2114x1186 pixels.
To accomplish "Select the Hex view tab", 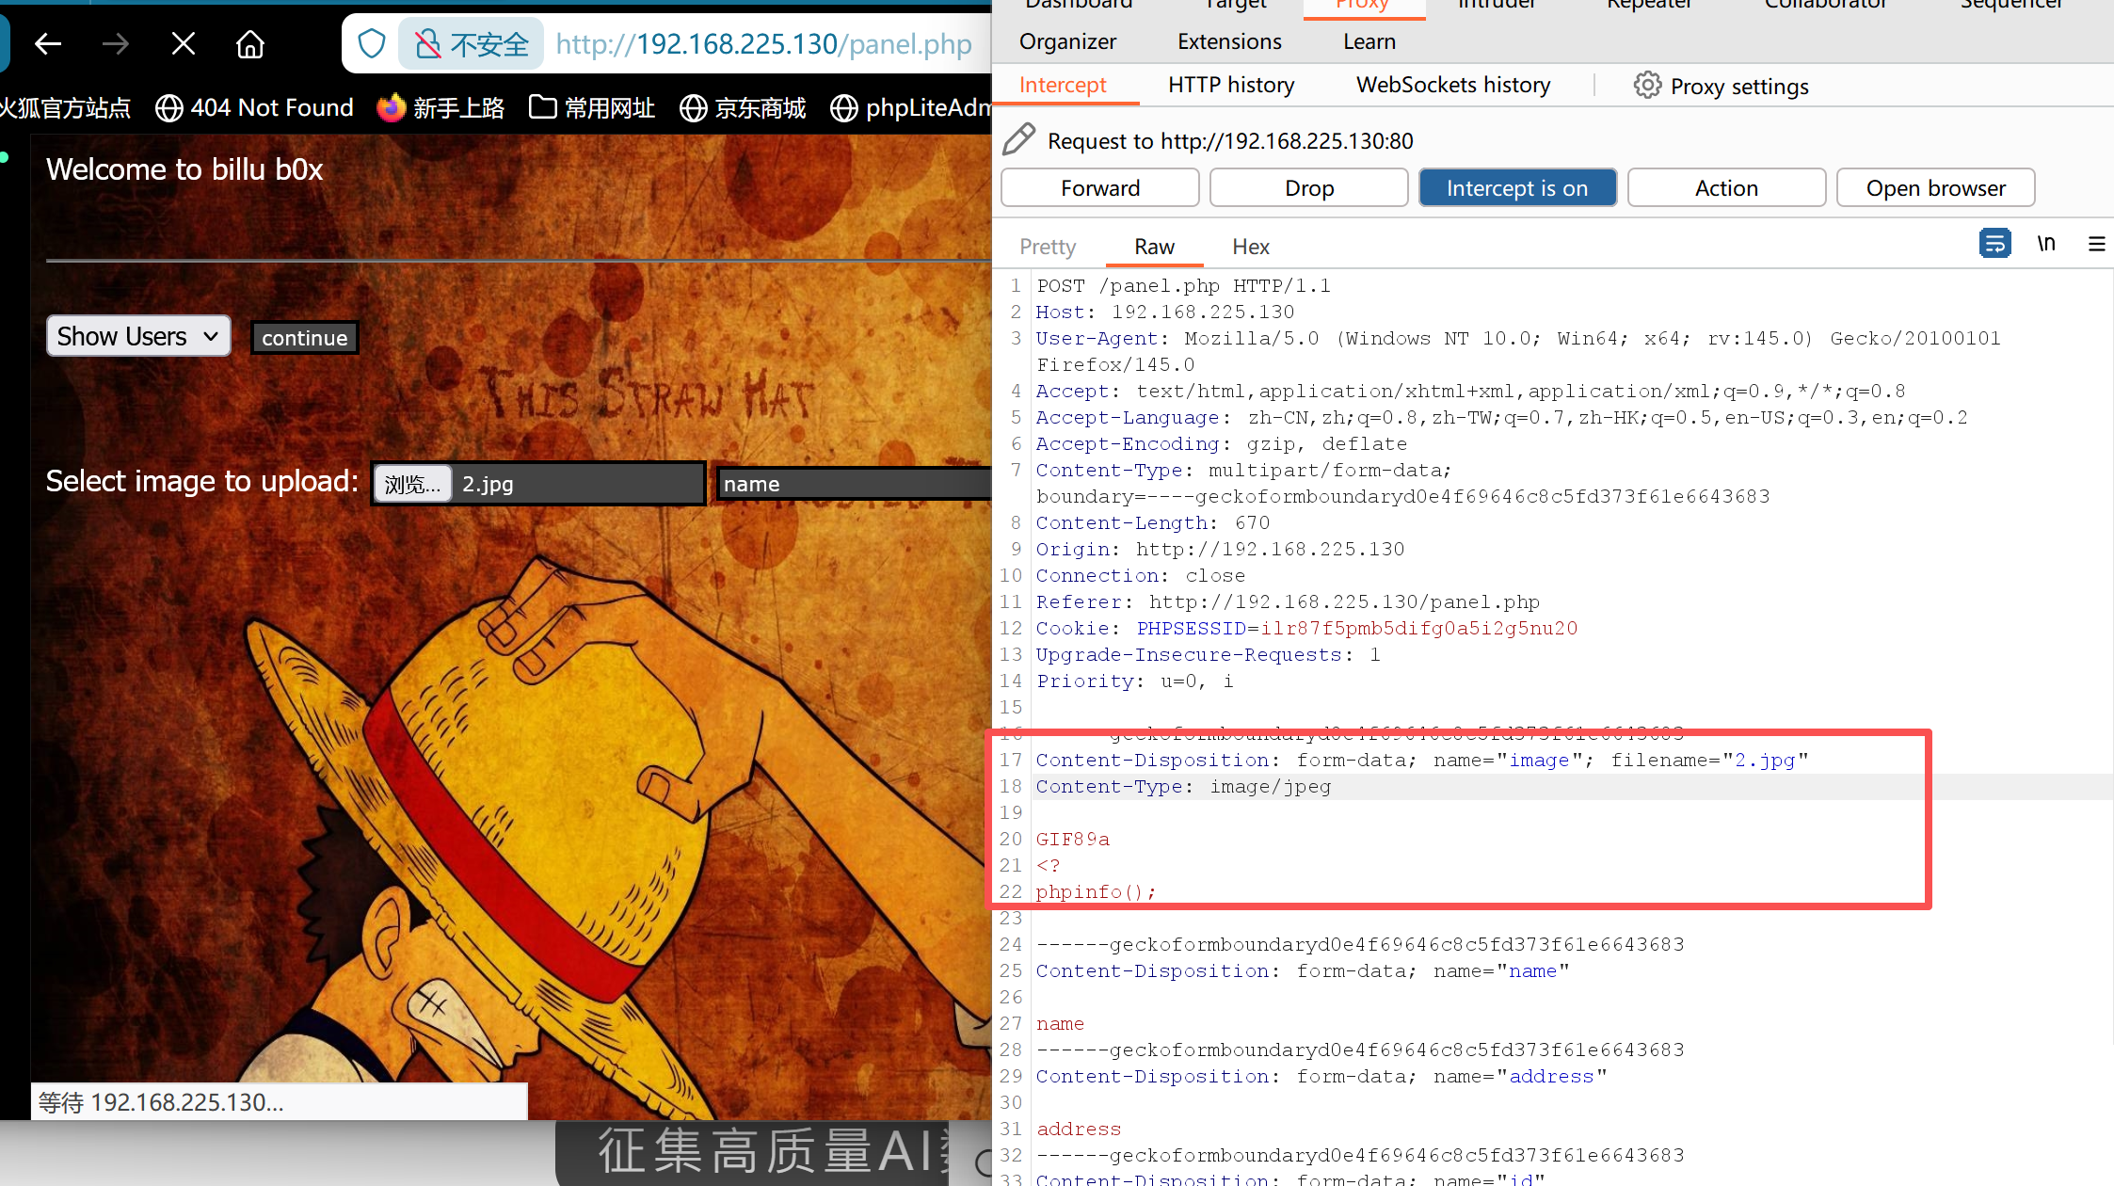I will point(1250,246).
